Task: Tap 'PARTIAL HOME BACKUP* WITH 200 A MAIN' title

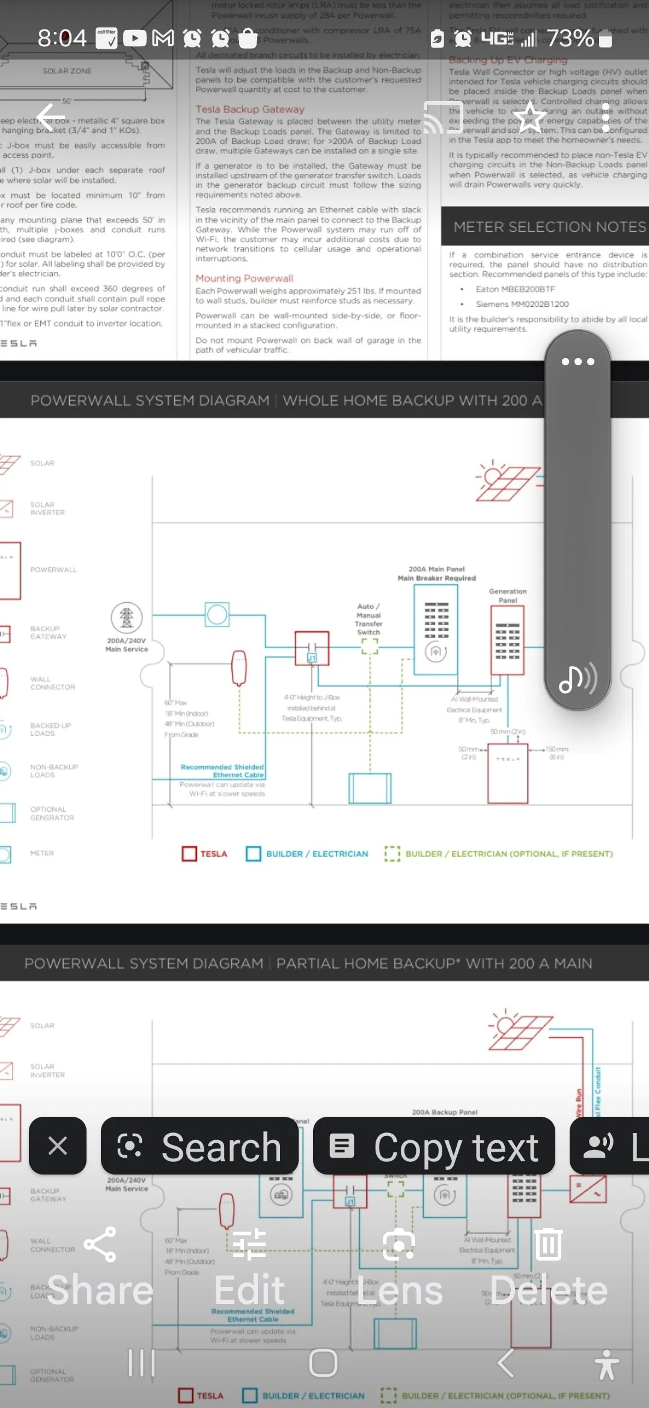Action: click(434, 963)
